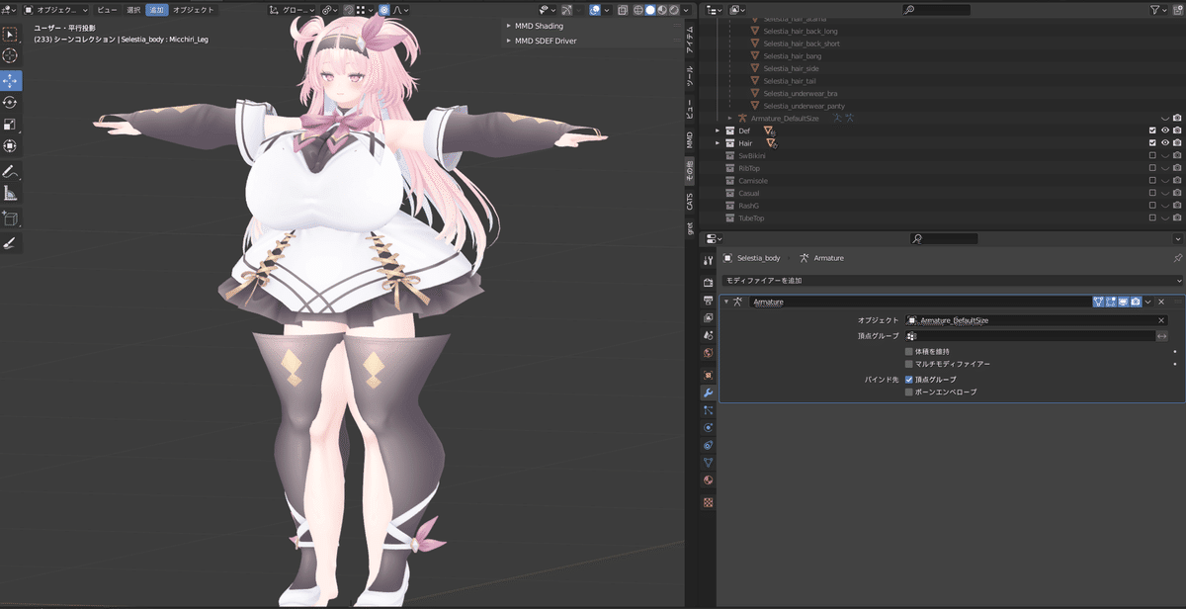This screenshot has height=609, width=1186.
Task: Uncheck 頂点グループ bind checkbox
Action: pyautogui.click(x=909, y=380)
